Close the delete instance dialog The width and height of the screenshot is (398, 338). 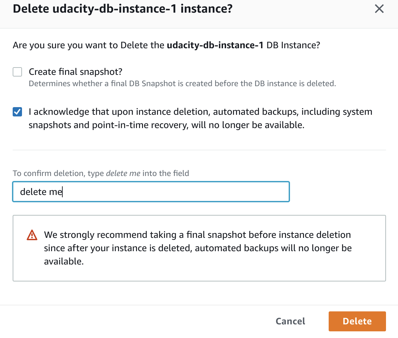click(379, 9)
